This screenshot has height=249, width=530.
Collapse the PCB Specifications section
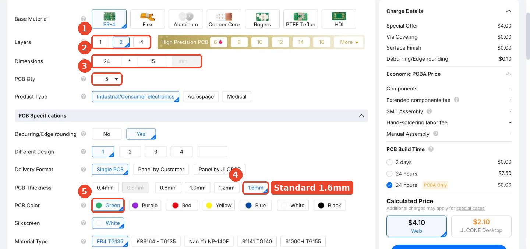tap(361, 116)
